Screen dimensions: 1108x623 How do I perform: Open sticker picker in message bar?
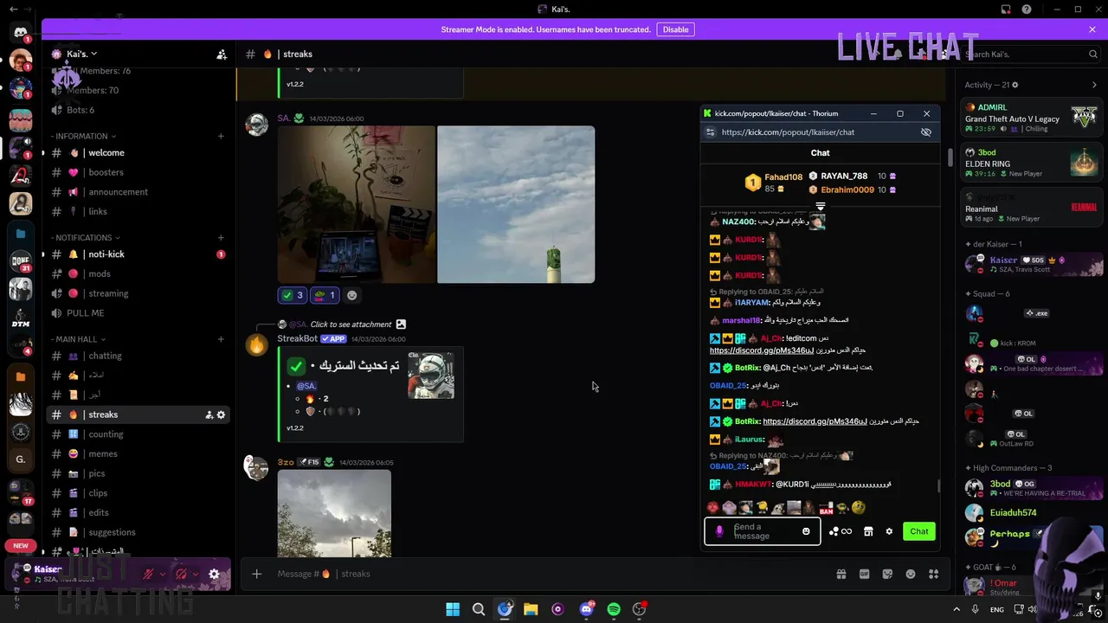(887, 574)
